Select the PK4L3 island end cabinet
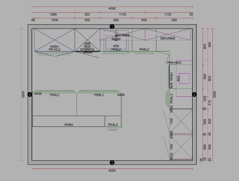The height and width of the screenshot is (181, 239). coord(113,121)
